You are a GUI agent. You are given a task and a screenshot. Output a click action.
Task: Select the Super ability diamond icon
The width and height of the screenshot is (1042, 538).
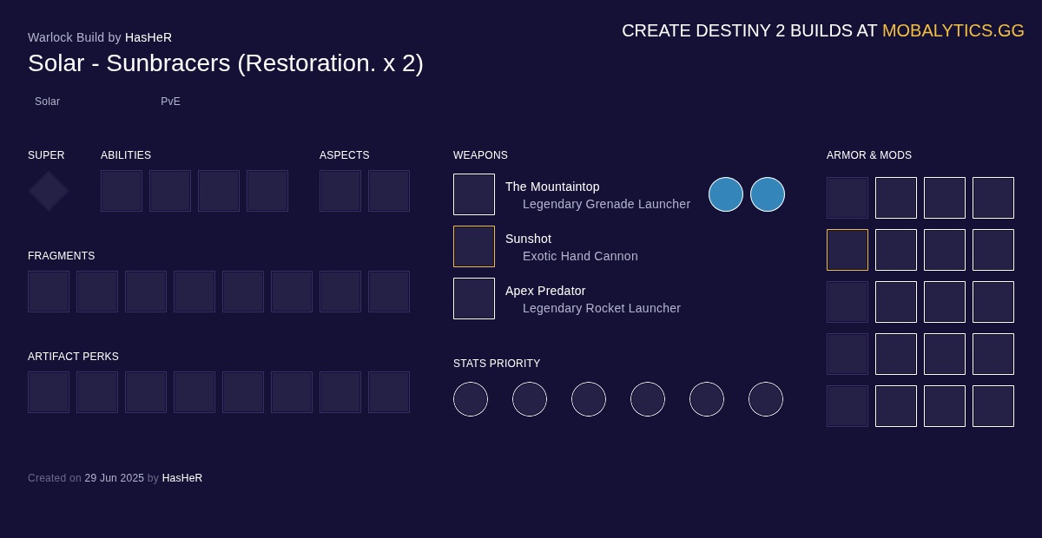coord(48,191)
